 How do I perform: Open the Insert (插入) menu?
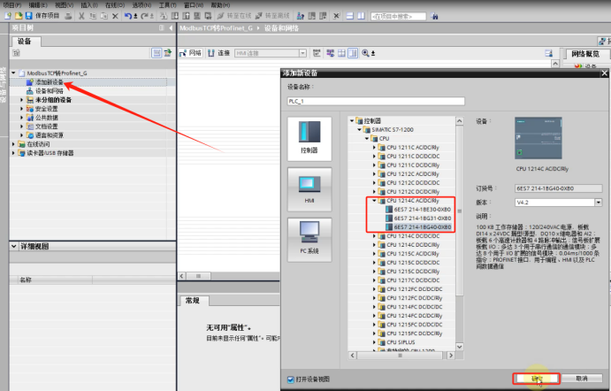click(x=89, y=5)
